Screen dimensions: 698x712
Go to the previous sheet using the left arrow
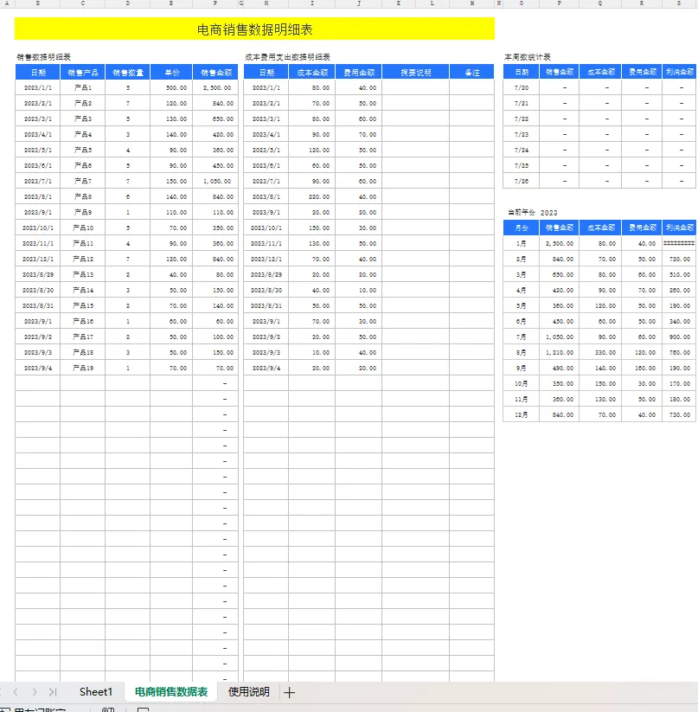(x=16, y=692)
